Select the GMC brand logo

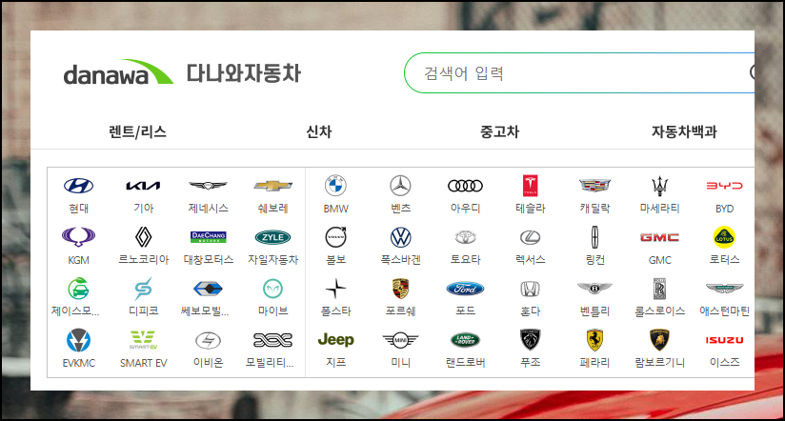[660, 237]
